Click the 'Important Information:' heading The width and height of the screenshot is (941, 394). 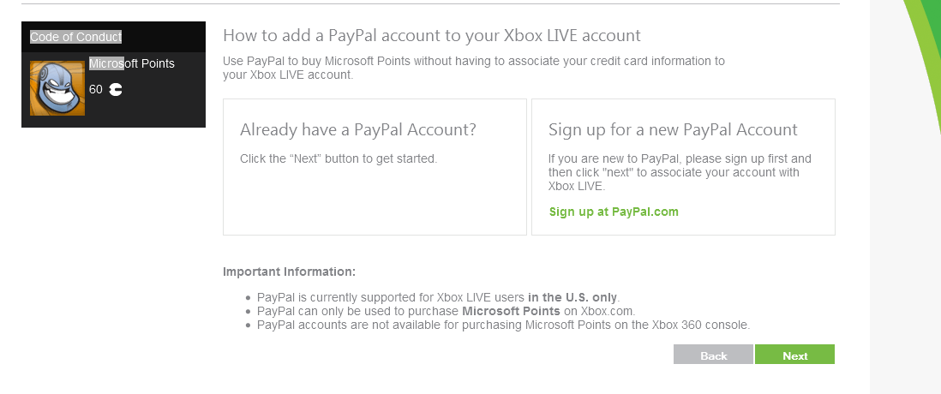[289, 272]
